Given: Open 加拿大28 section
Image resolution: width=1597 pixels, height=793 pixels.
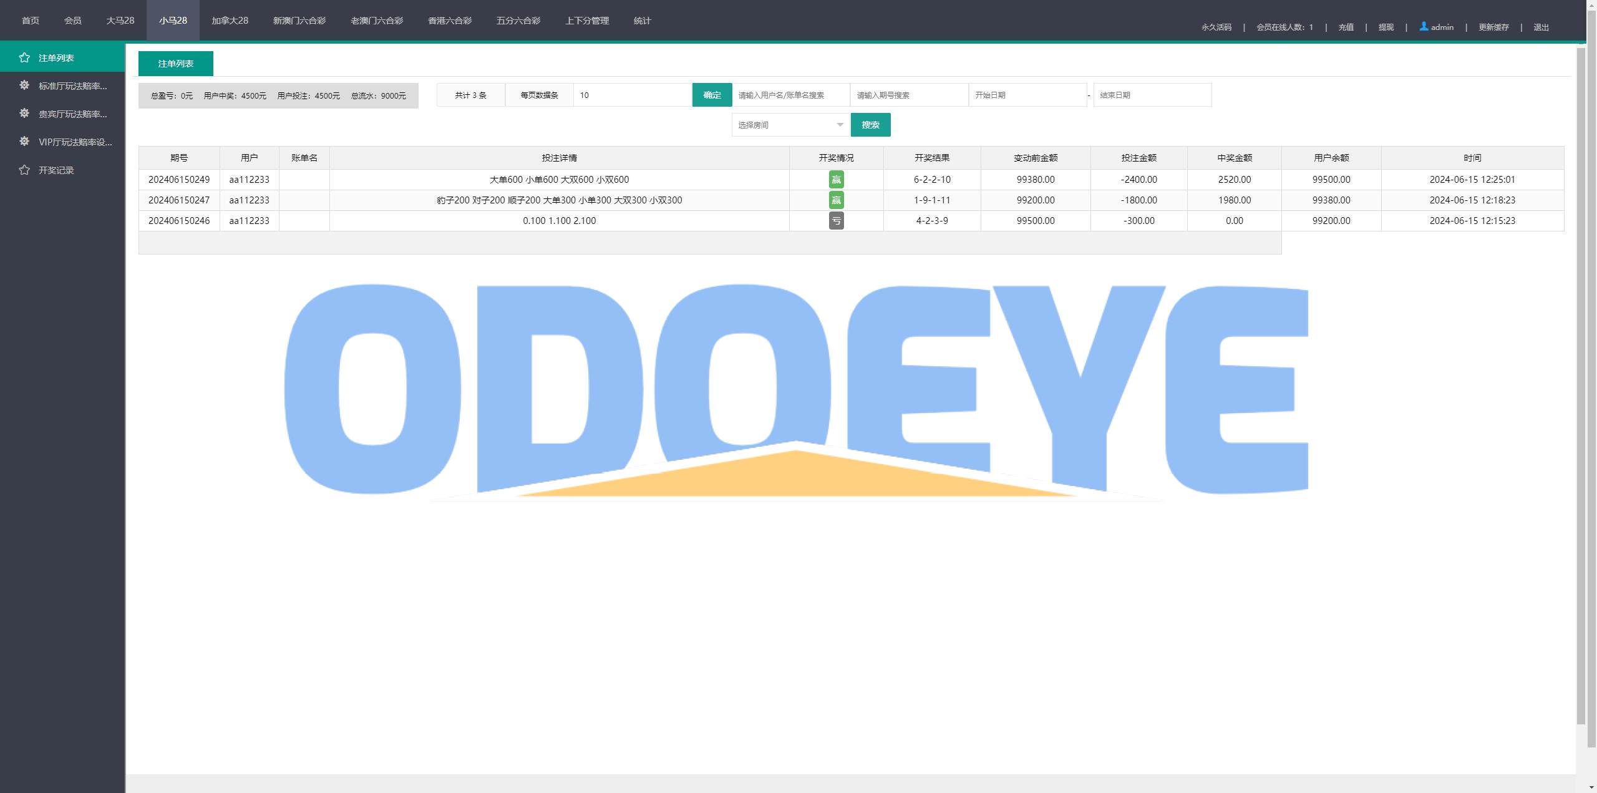Looking at the screenshot, I should pos(230,21).
